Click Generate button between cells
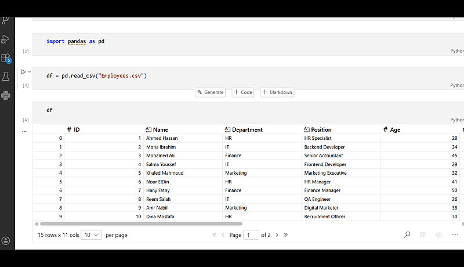The image size is (464, 267). (210, 92)
